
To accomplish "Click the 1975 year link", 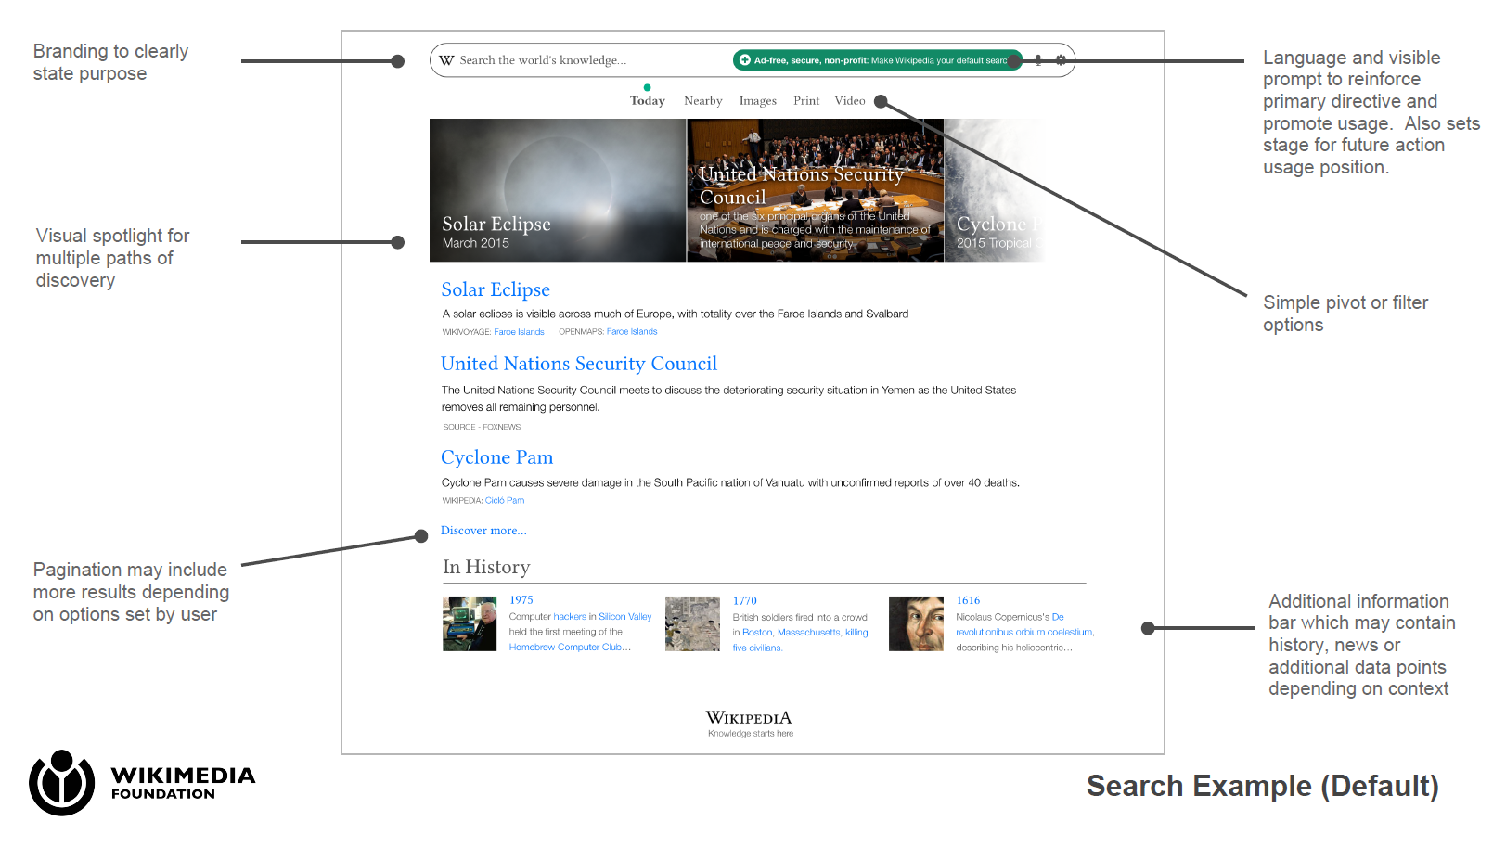I will [521, 600].
